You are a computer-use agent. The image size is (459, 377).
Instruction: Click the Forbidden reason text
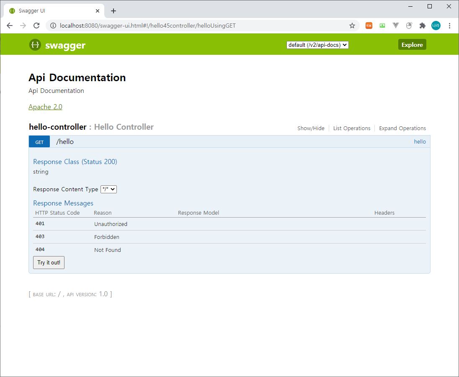pos(106,237)
